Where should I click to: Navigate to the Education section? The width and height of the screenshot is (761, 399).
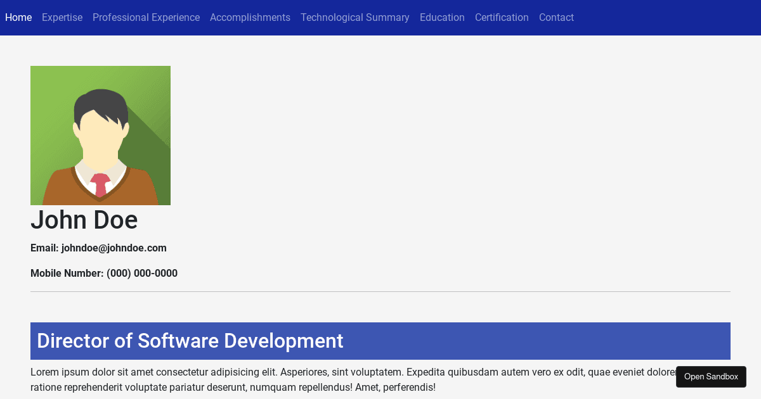tap(442, 18)
